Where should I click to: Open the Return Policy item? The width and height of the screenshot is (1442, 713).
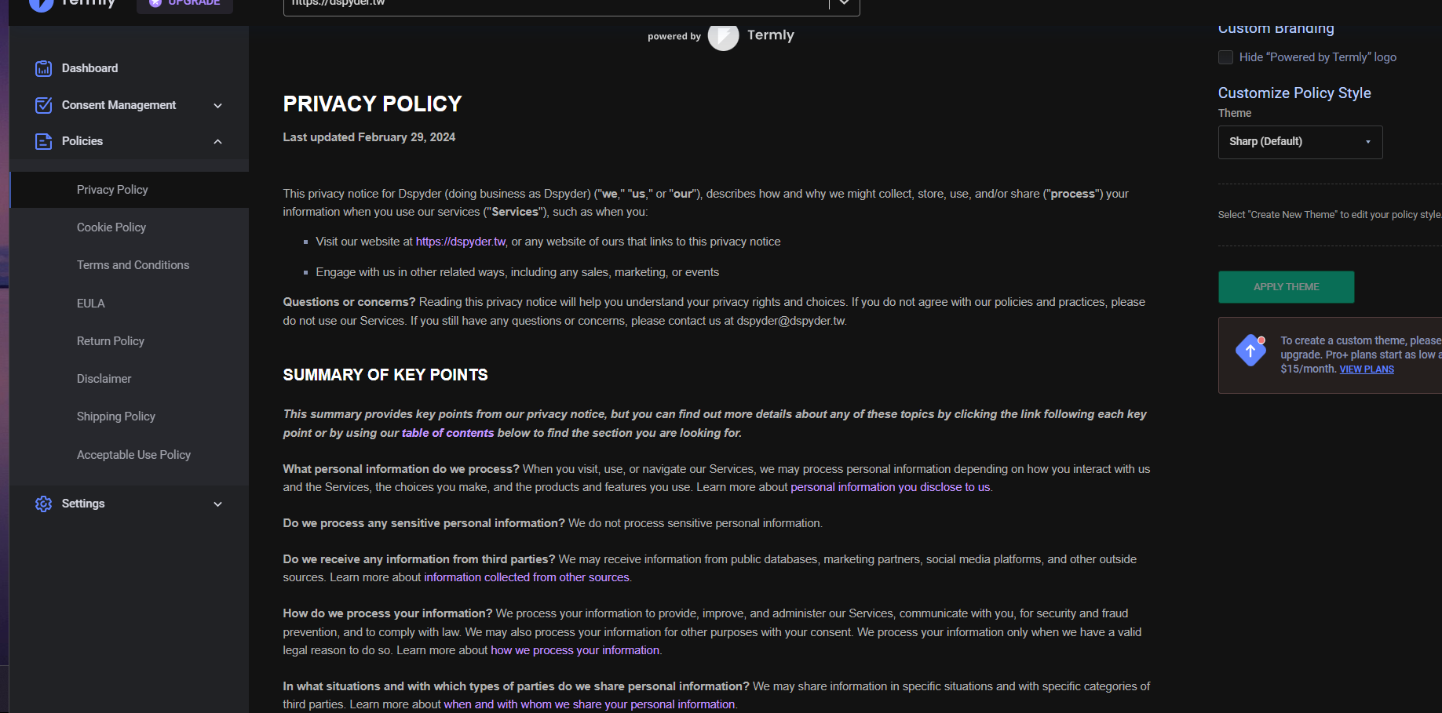click(111, 341)
